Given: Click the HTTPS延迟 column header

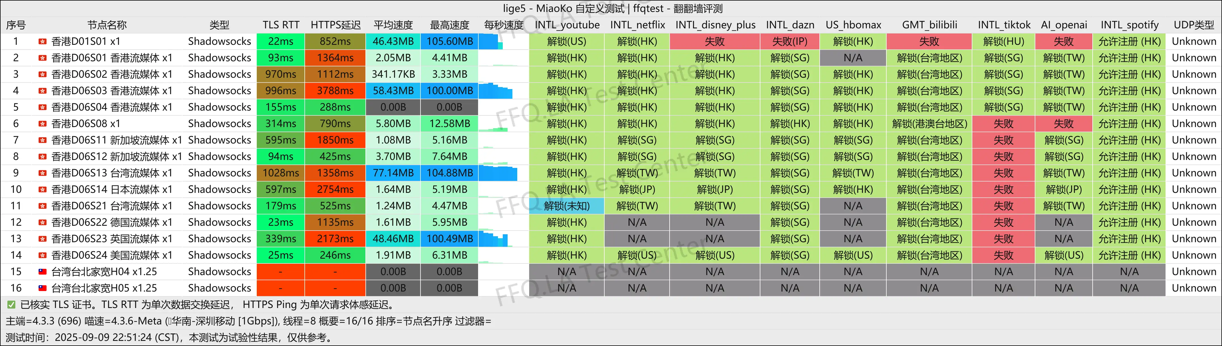Looking at the screenshot, I should 335,25.
